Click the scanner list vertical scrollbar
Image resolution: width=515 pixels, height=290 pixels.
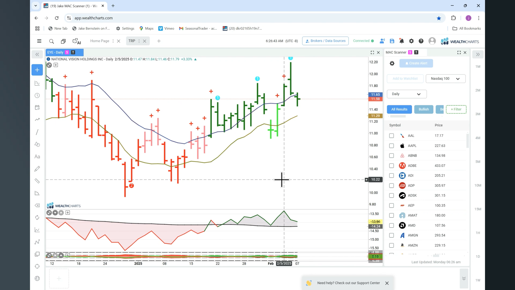click(468, 141)
